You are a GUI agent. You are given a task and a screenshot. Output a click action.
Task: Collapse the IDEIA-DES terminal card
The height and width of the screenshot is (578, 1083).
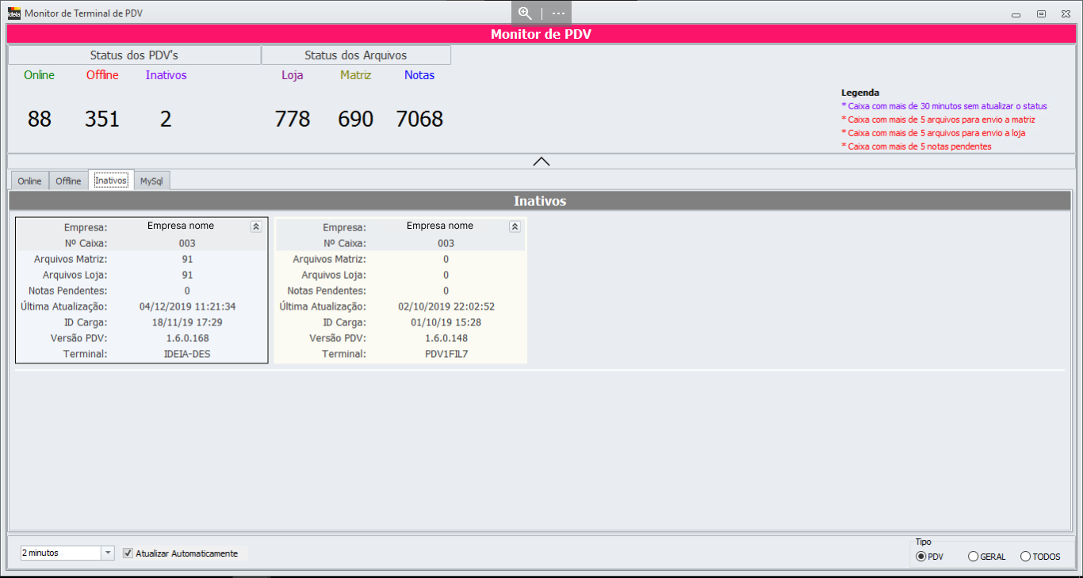click(x=255, y=226)
